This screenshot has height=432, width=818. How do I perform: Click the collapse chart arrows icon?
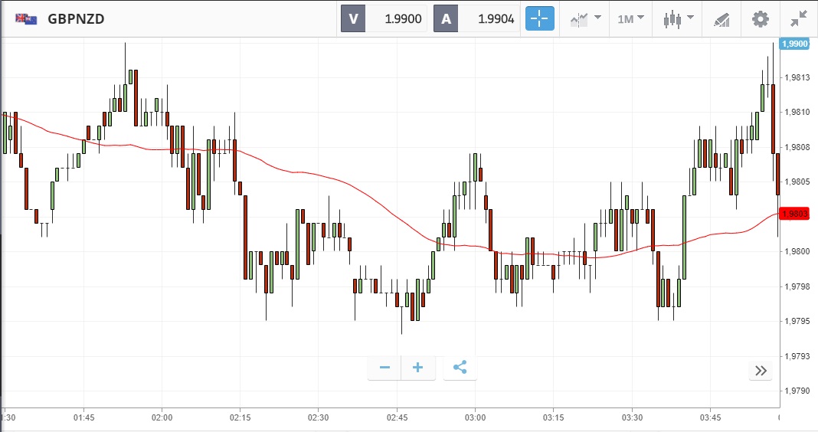tap(800, 19)
